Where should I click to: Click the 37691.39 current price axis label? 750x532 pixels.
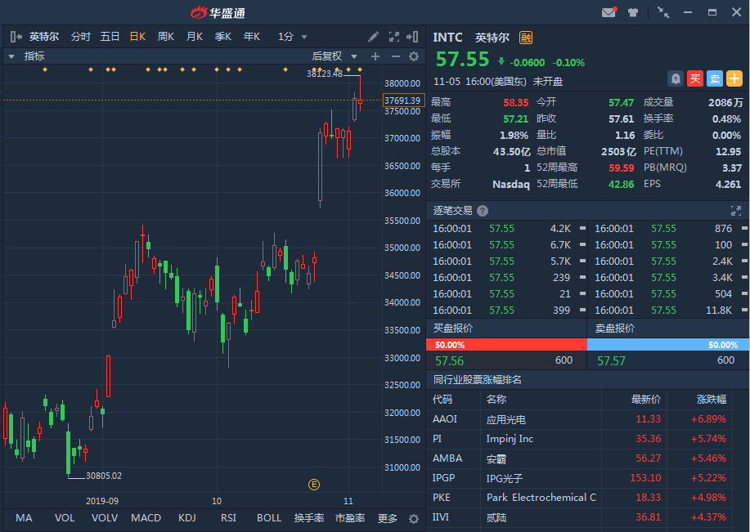tap(404, 101)
